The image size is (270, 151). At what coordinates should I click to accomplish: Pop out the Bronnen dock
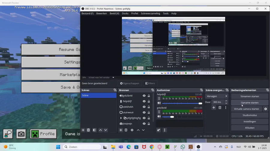[x=153, y=90]
